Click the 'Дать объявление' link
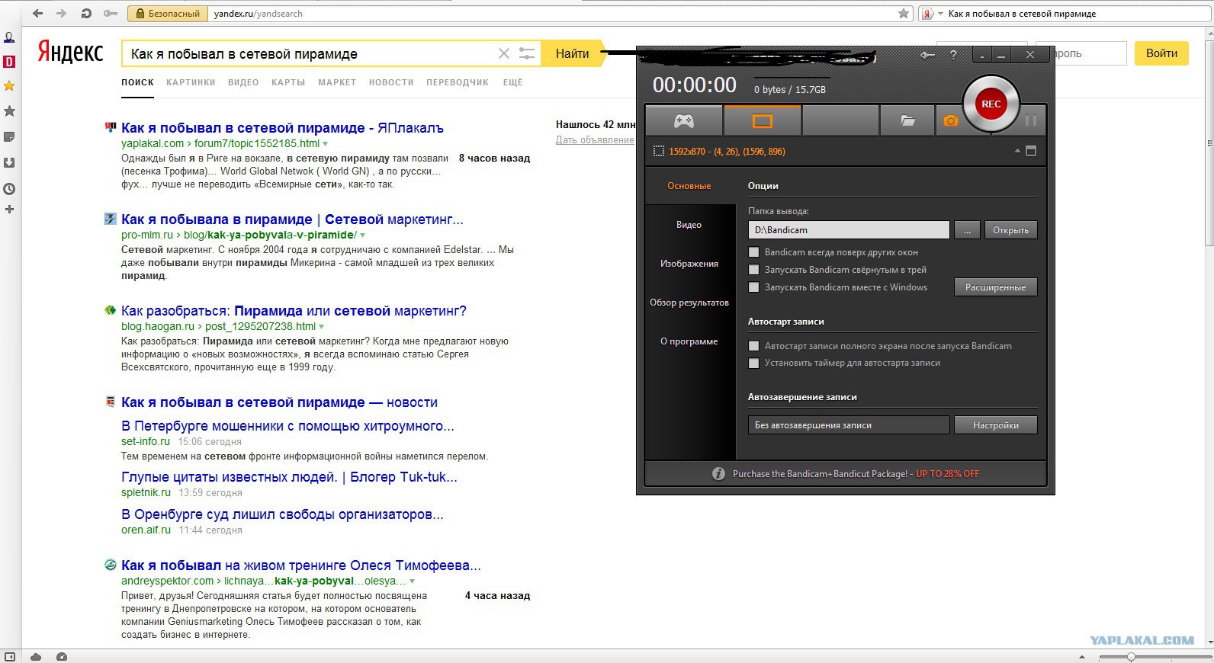Viewport: 1214px width, 663px height. pos(595,140)
